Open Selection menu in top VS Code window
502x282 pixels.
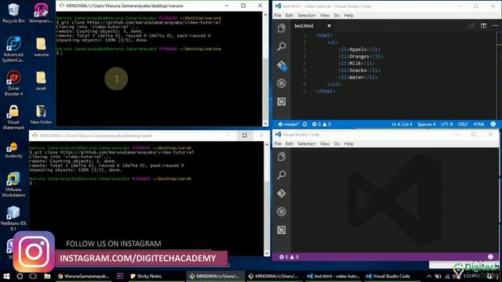coord(307,16)
